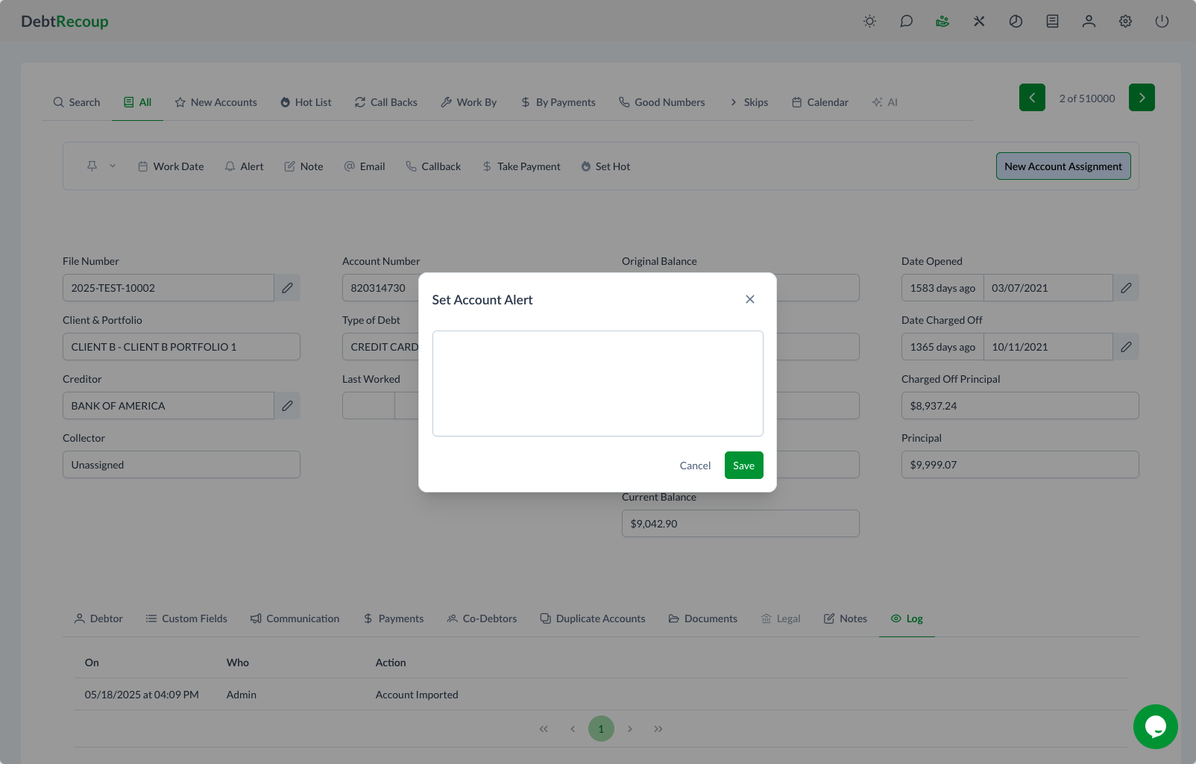Image resolution: width=1196 pixels, height=764 pixels.
Task: Open settings gear icon
Action: (1125, 22)
